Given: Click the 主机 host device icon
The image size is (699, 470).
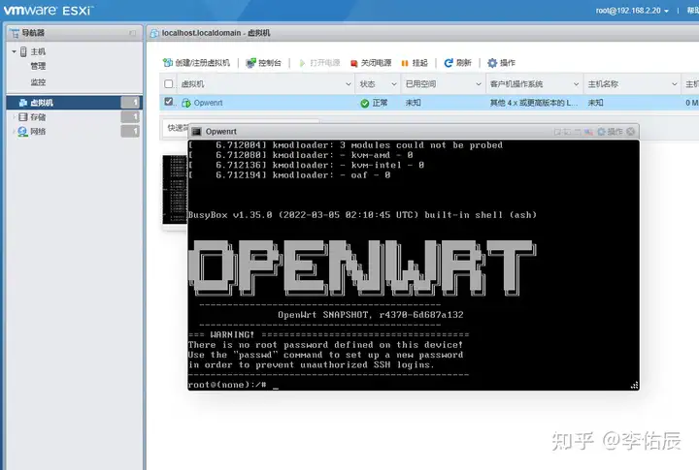Looking at the screenshot, I should tap(23, 51).
